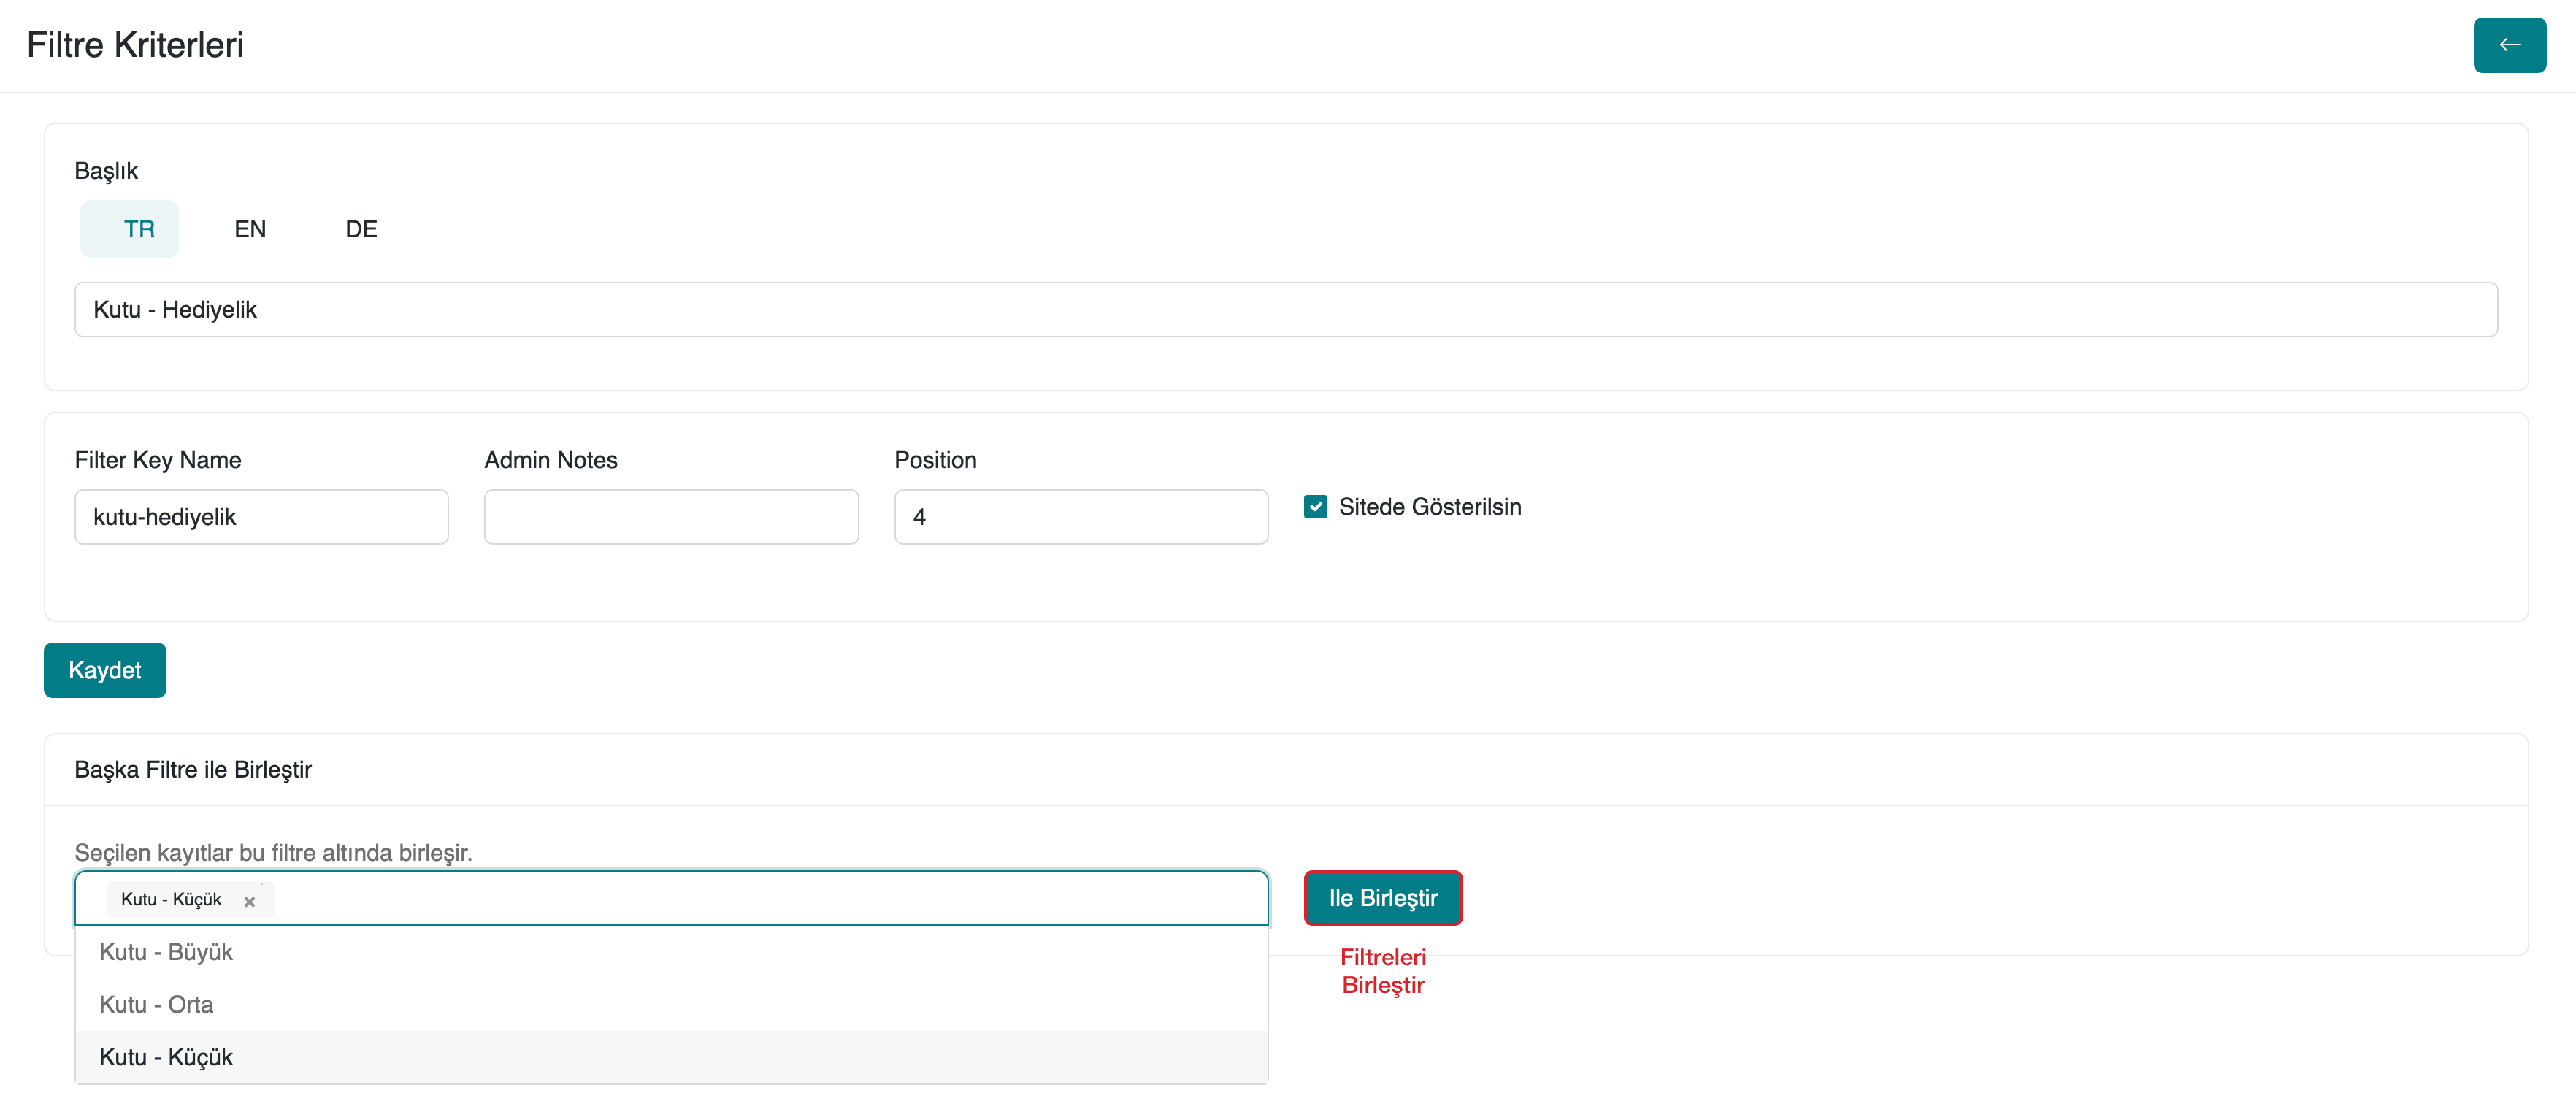This screenshot has height=1120, width=2576.
Task: Click the Başka Filtre ile Birleştir header
Action: click(193, 769)
